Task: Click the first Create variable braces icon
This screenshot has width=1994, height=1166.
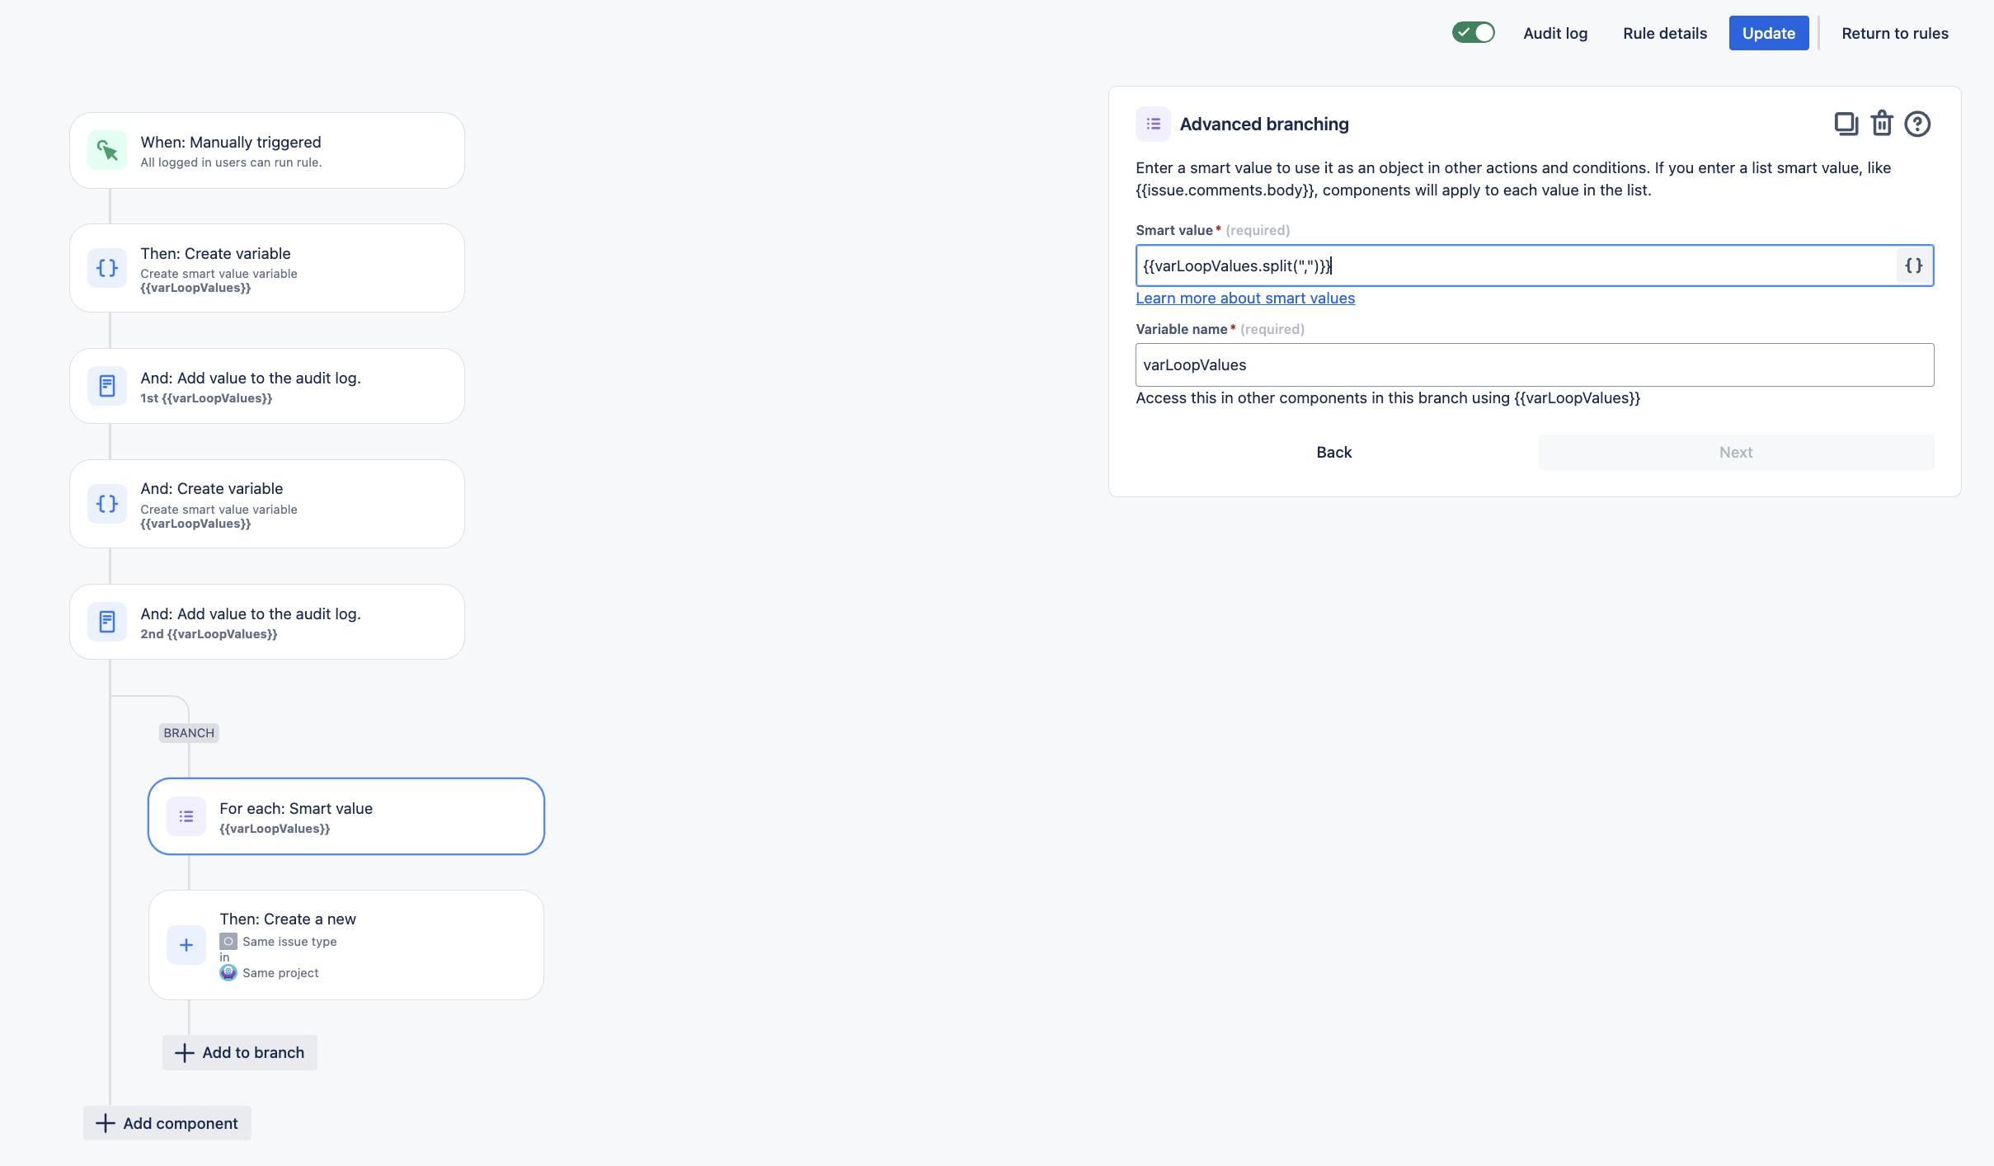Action: point(107,268)
